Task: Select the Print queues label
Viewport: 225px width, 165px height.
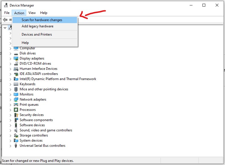Action: (29, 105)
